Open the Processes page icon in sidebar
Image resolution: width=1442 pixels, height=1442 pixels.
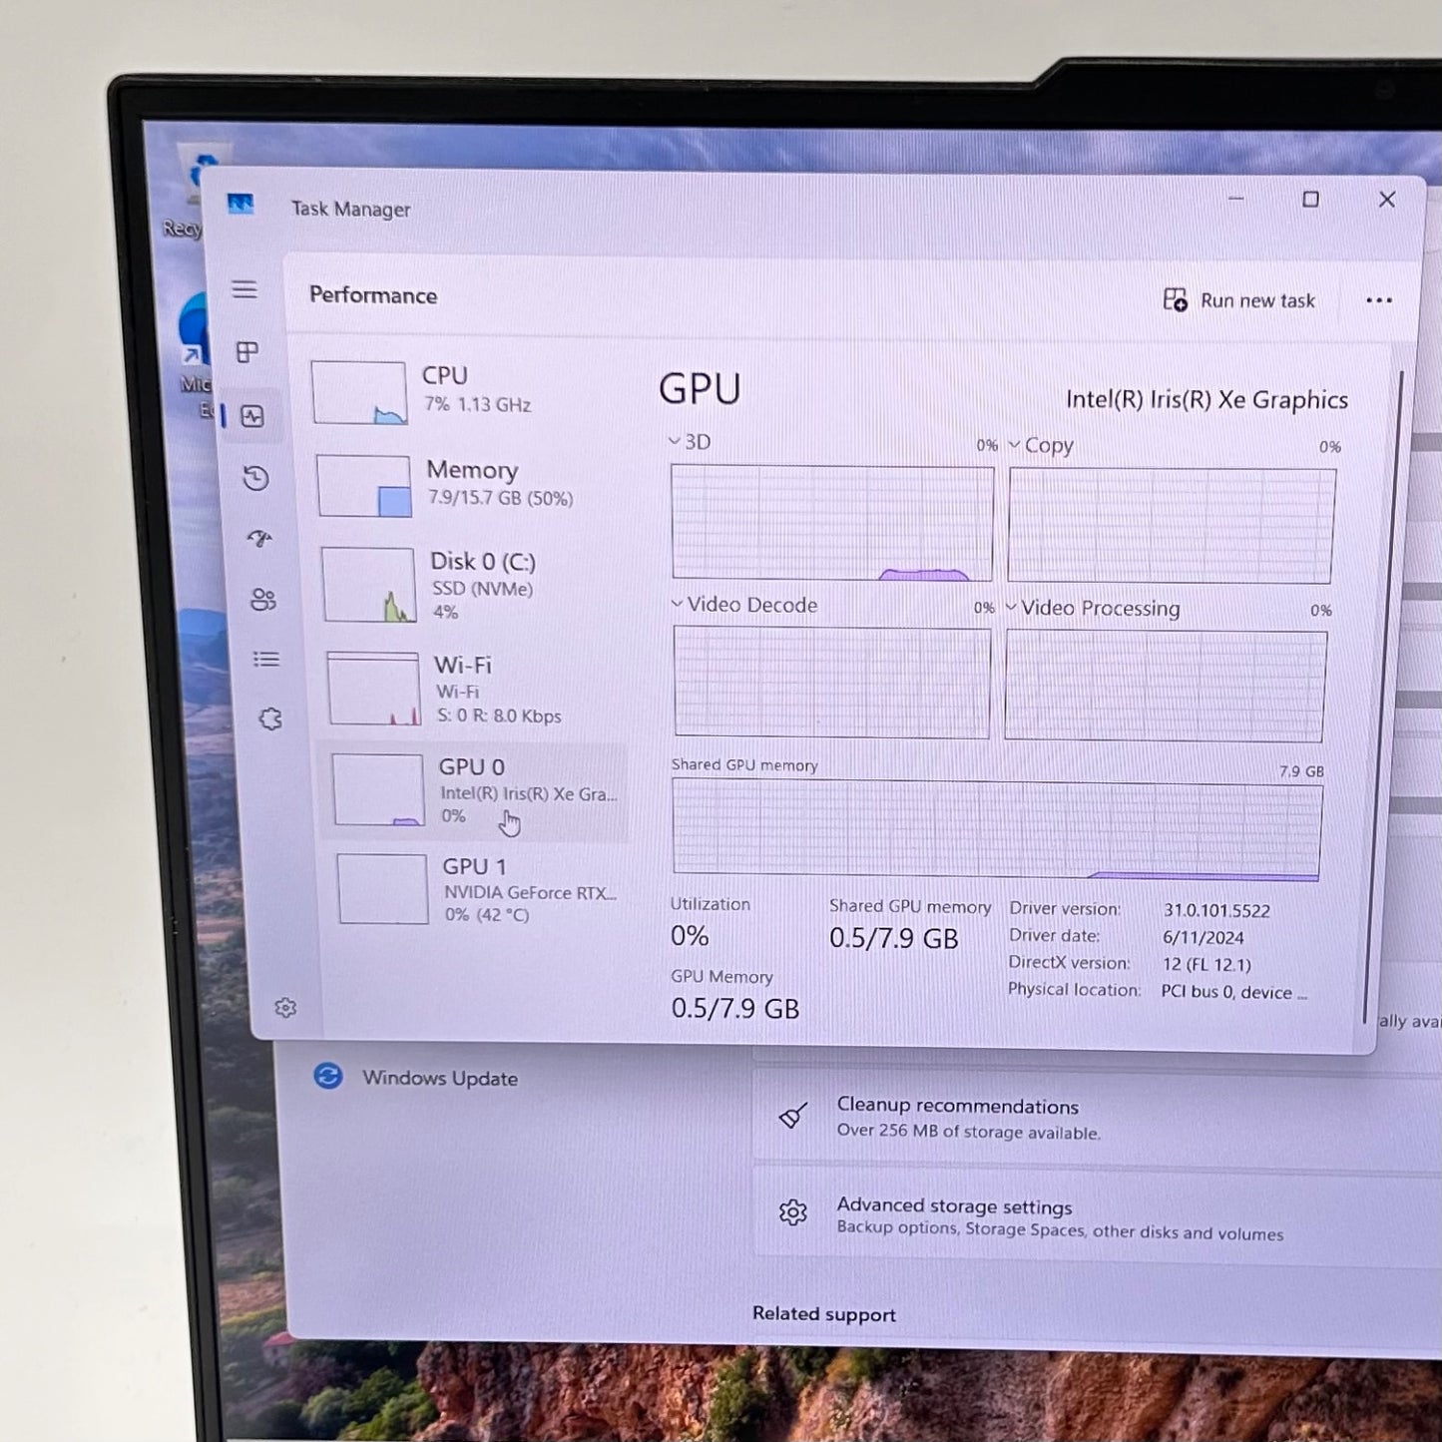247,351
